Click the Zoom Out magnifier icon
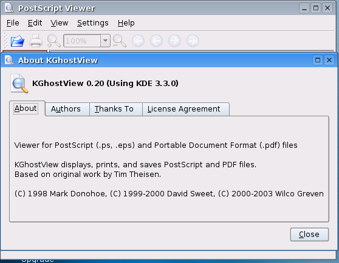339x263 pixels. click(119, 41)
